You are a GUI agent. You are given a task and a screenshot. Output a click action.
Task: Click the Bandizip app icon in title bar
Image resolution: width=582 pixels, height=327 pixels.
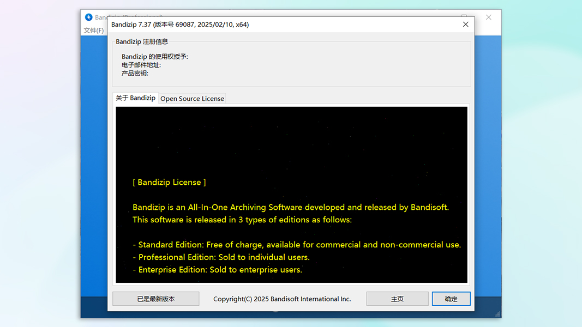tap(89, 17)
